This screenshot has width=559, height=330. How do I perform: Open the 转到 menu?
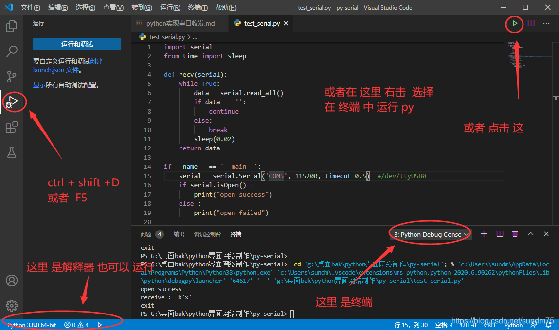(x=142, y=7)
